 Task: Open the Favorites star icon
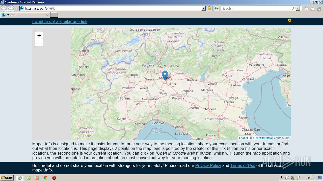point(313,9)
